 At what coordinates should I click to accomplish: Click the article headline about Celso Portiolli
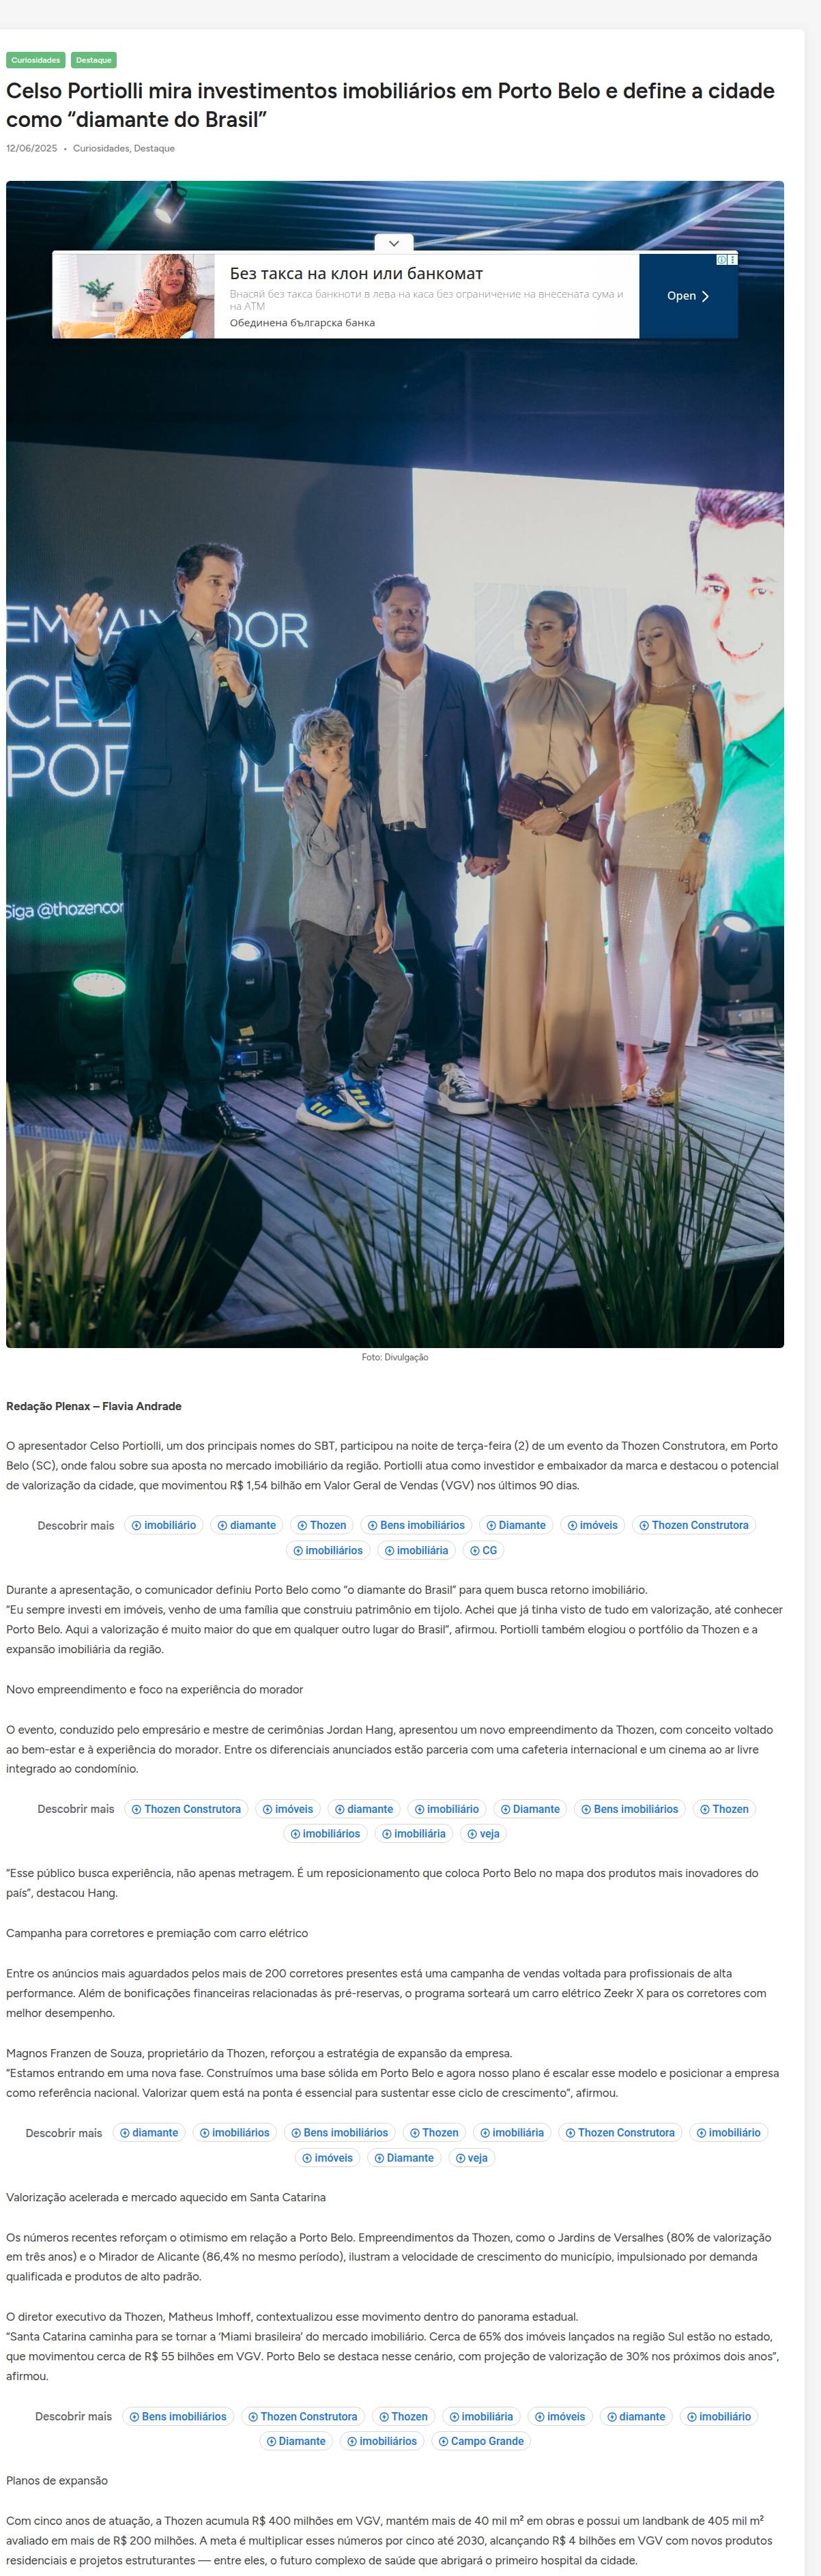click(390, 105)
